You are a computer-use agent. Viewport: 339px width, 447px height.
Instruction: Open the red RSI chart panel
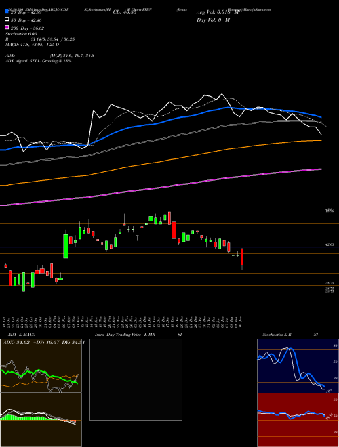click(298, 420)
